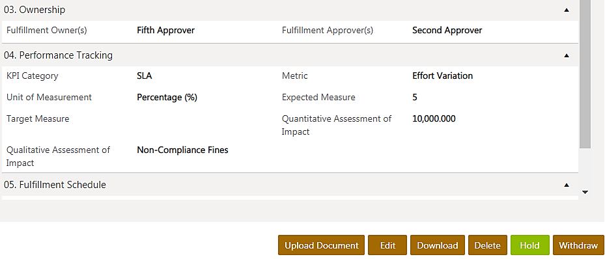Screen dimensions: 605x259
Task: Collapse the 04. Performance Tracking section arrow
Action: (567, 55)
